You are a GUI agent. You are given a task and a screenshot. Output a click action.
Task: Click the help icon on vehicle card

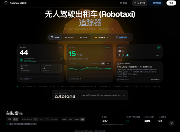60,47
